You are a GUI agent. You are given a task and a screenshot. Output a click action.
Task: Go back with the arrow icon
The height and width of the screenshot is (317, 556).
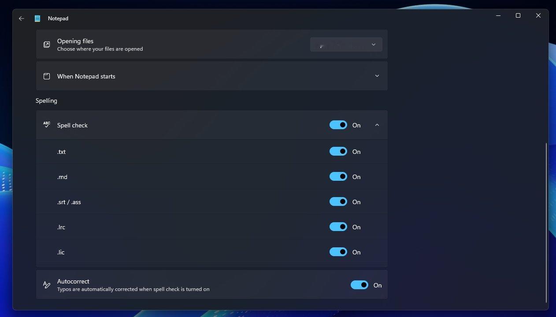(x=21, y=19)
